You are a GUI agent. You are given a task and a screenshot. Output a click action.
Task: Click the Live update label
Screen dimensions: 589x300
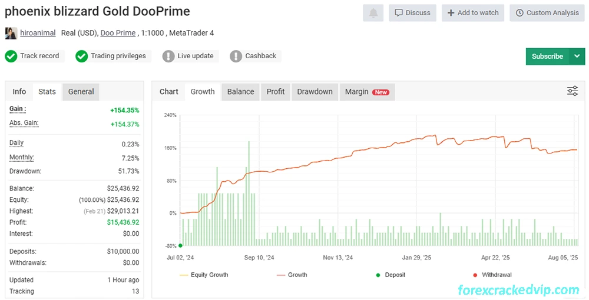pos(196,56)
